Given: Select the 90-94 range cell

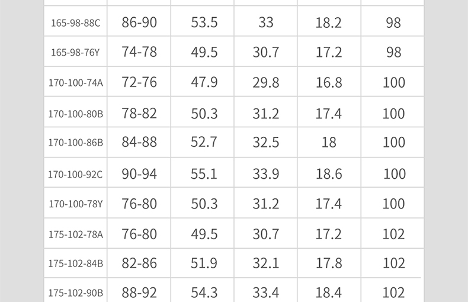Looking at the screenshot, I should 139,174.
